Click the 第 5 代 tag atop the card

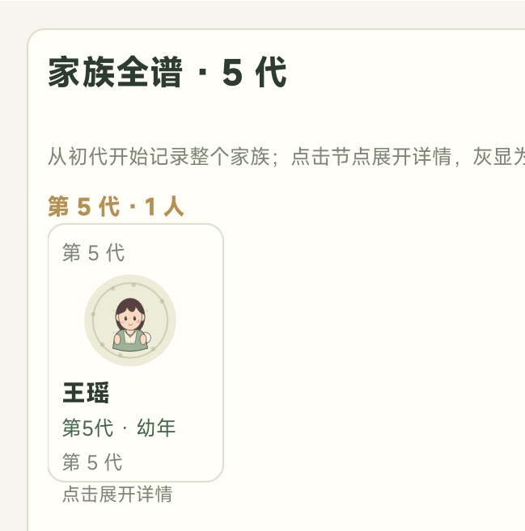tap(94, 253)
